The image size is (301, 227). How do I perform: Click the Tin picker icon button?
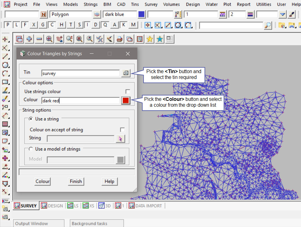pos(126,73)
